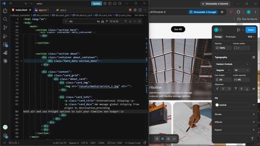Open the Accounts avatar in VS Code
The height and width of the screenshot is (146, 260).
[5, 127]
